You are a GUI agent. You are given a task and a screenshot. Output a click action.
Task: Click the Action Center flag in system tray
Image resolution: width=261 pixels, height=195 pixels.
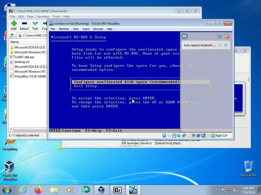pyautogui.click(x=223, y=190)
